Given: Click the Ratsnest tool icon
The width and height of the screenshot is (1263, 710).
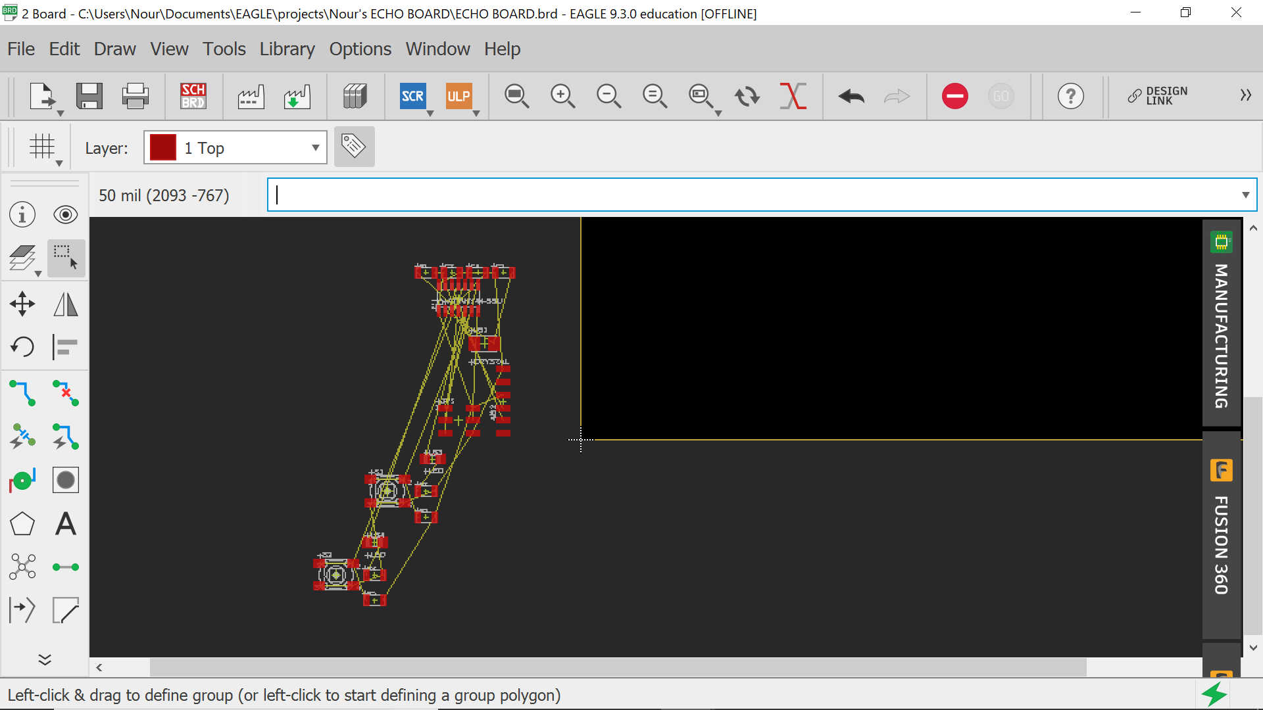Looking at the screenshot, I should (22, 567).
